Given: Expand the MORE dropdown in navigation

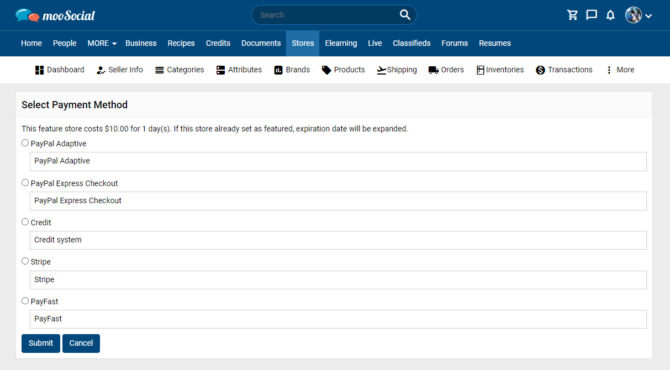Looking at the screenshot, I should pos(102,43).
